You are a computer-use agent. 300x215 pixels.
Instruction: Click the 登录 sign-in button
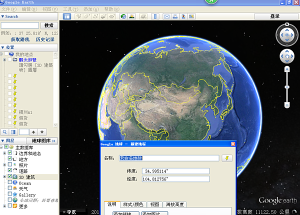click(275, 16)
